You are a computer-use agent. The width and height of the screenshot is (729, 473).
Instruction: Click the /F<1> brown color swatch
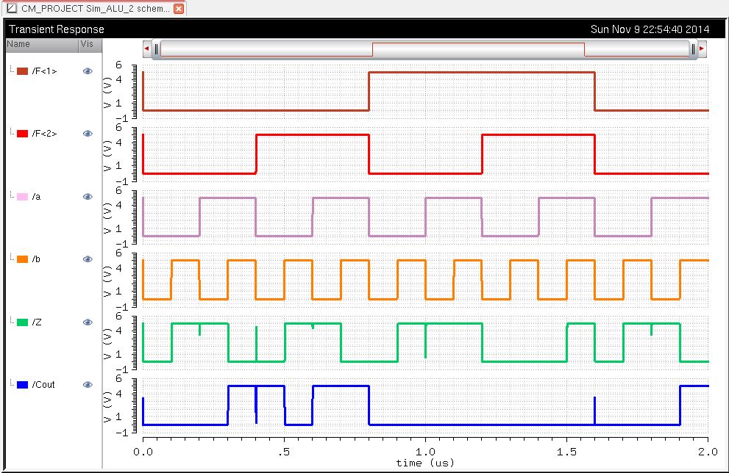click(22, 71)
